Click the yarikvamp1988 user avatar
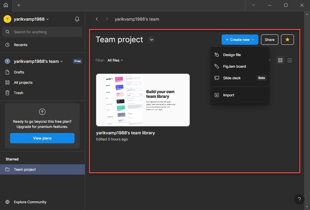 7,19
